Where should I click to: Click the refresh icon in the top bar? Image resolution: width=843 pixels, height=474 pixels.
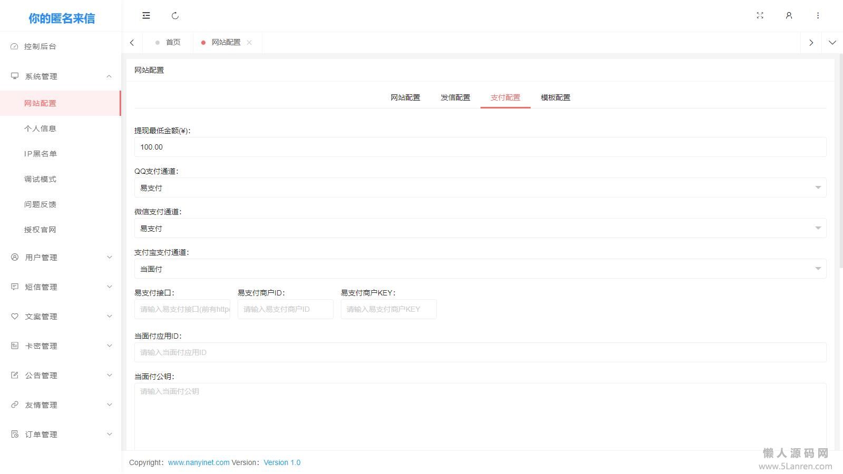click(x=175, y=16)
